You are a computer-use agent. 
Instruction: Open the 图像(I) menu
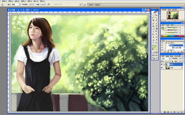(x=5, y=1)
